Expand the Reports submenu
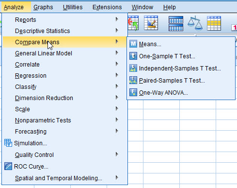Viewport: 237px width, 188px height. 64,20
